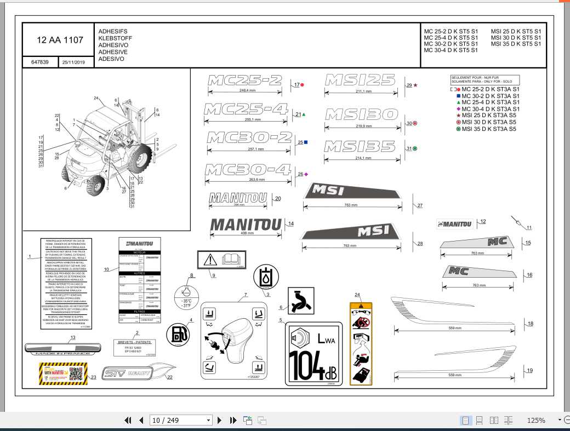Open the zoom level dropdown arrow
This screenshot has width=570, height=431.
(560, 420)
